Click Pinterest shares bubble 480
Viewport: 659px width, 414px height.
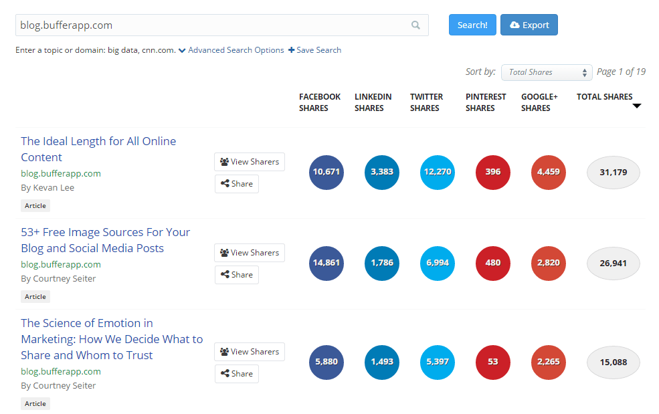[493, 263]
